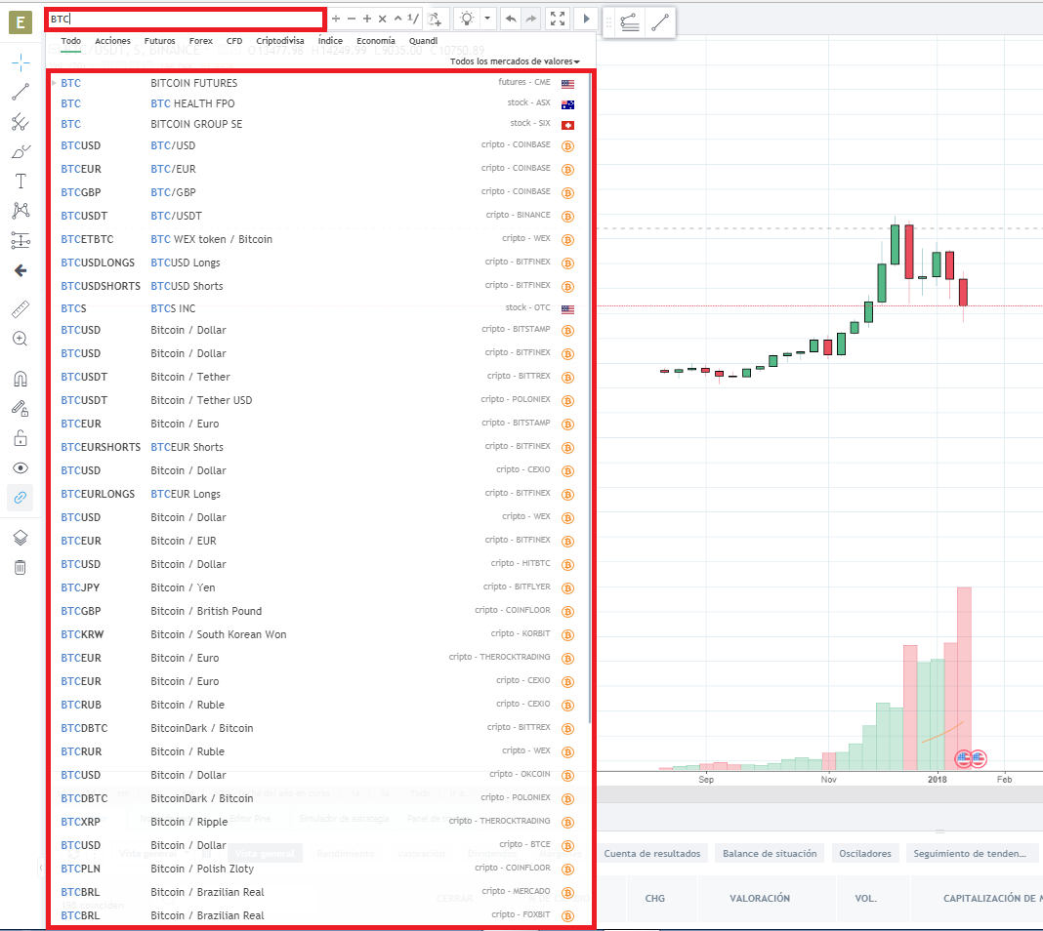Select the trend line drawing tool
This screenshot has width=1043, height=931.
[21, 92]
